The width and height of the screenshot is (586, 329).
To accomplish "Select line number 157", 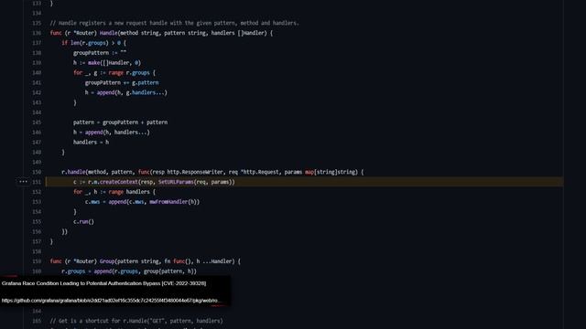I will point(37,241).
